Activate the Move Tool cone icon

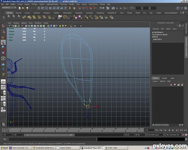click(x=3, y=42)
